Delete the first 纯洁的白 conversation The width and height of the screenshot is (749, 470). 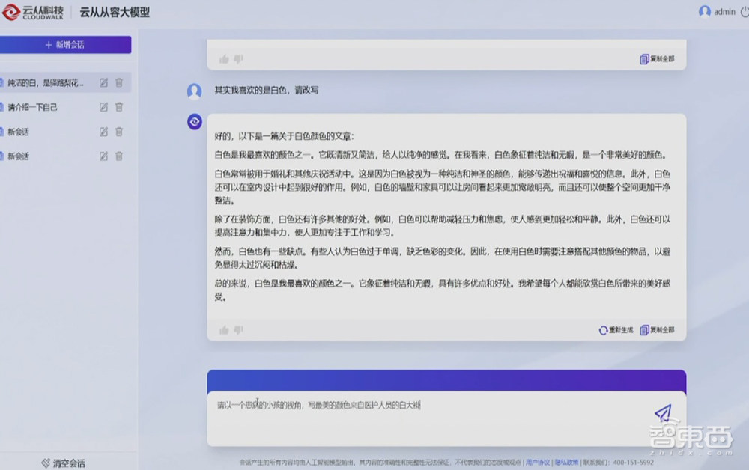pyautogui.click(x=119, y=82)
